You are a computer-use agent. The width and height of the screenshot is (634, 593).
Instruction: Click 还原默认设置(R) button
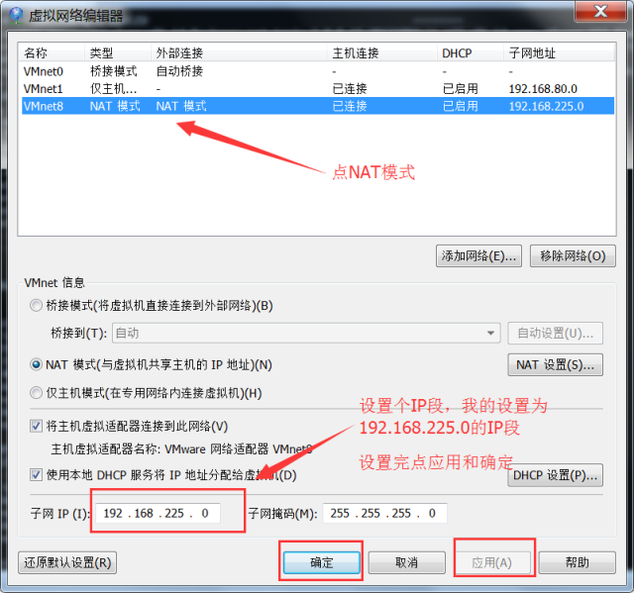coord(67,562)
